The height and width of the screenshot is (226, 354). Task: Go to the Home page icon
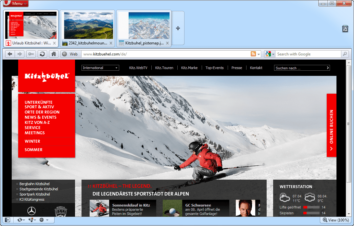(x=54, y=54)
